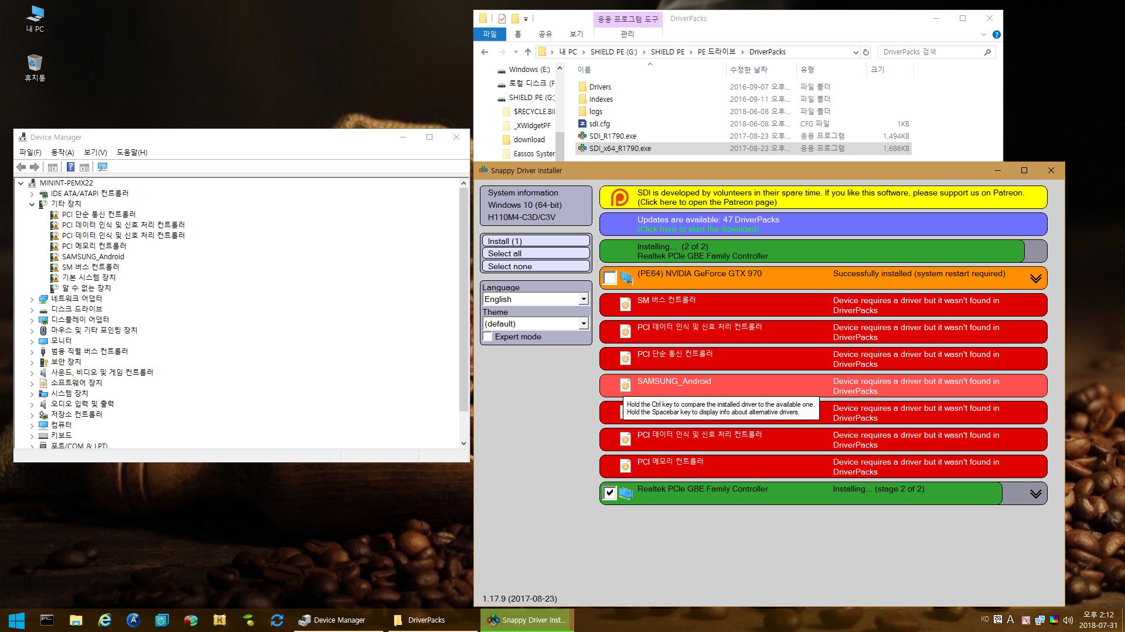This screenshot has width=1125, height=632.
Task: Click the back arrow in DriverPacks Explorer
Action: point(485,52)
